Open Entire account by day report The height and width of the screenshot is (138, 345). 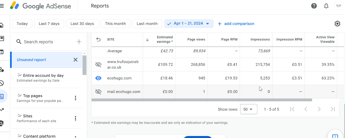[x=46, y=78]
